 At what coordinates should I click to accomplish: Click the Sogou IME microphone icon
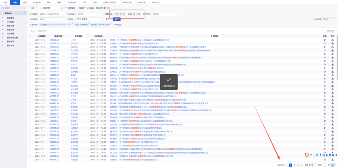(x=320, y=155)
